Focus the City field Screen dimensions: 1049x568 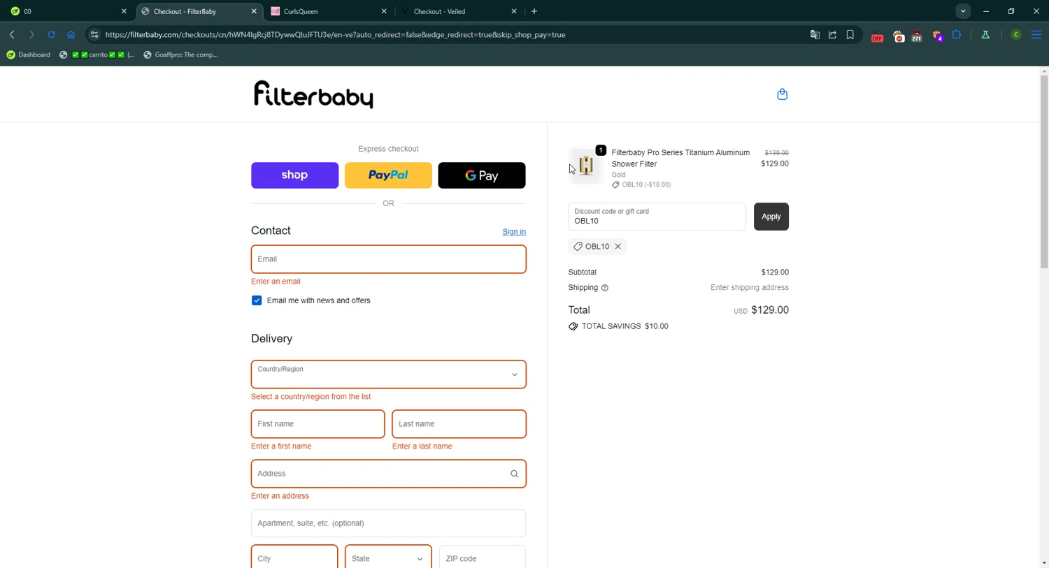click(294, 559)
